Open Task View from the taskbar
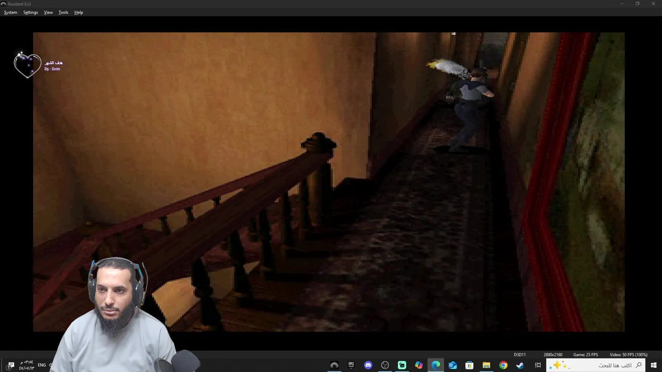662x372 pixels. [x=538, y=365]
